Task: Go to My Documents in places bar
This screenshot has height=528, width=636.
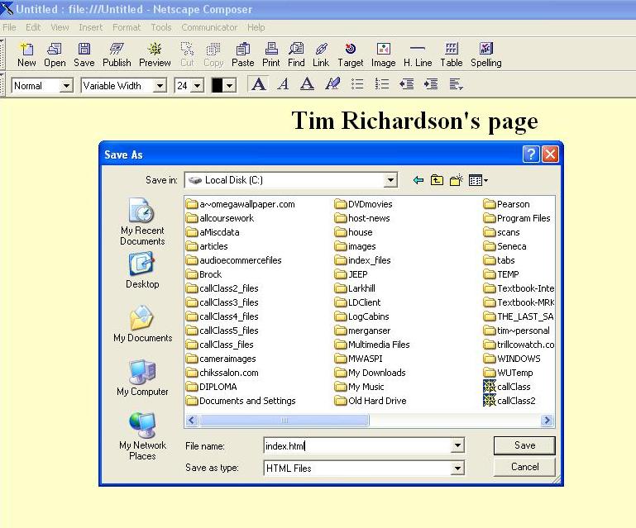Action: (142, 324)
